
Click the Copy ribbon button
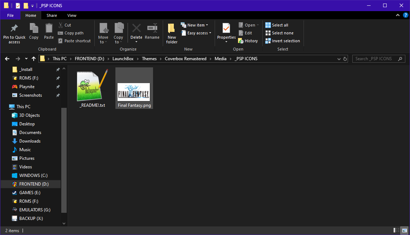34,32
